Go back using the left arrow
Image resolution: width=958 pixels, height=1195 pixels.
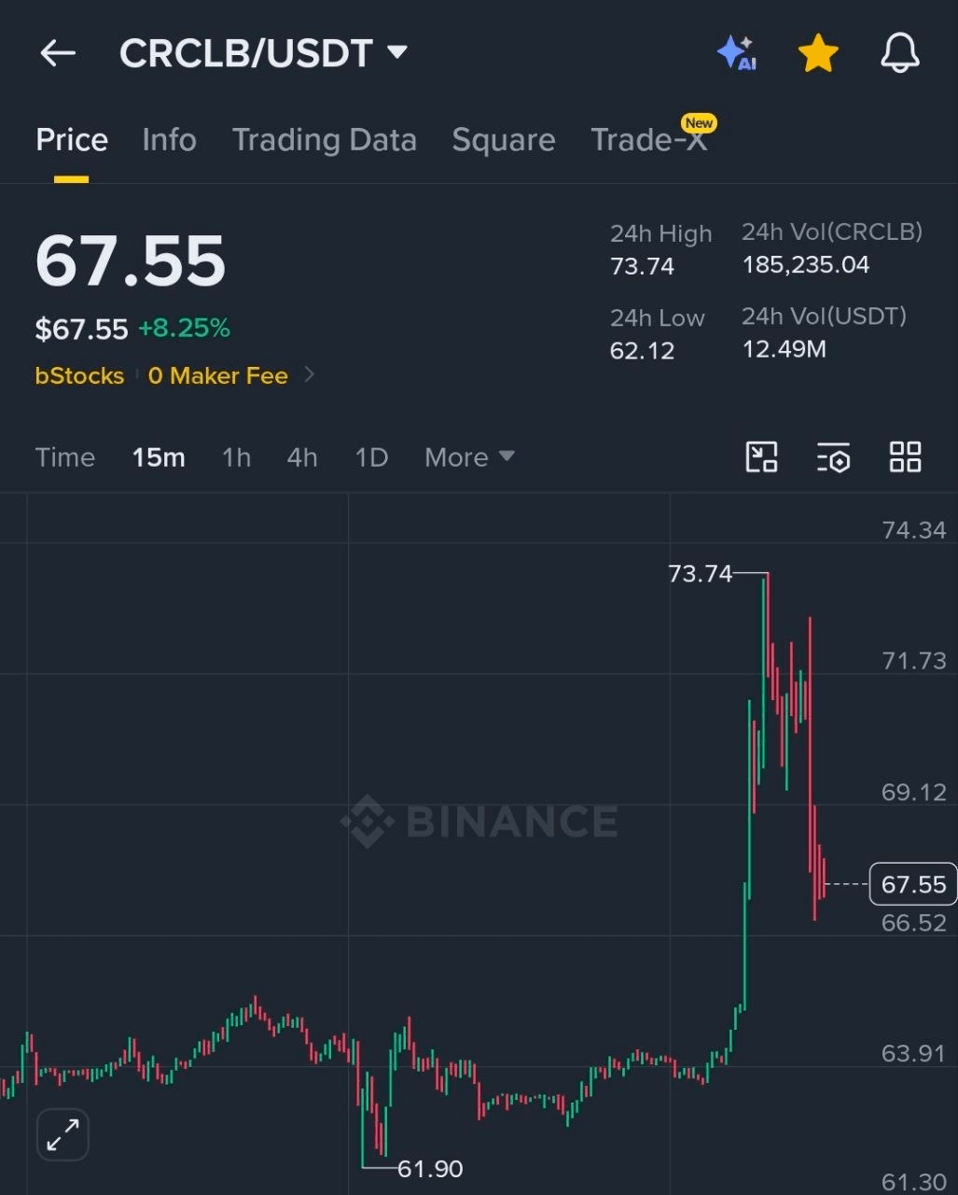click(x=58, y=53)
